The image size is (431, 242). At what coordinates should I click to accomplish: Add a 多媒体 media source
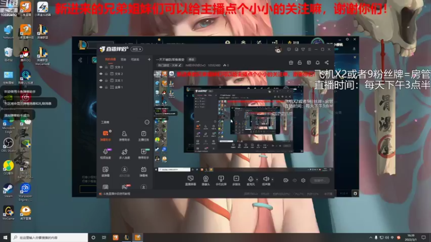click(x=236, y=181)
